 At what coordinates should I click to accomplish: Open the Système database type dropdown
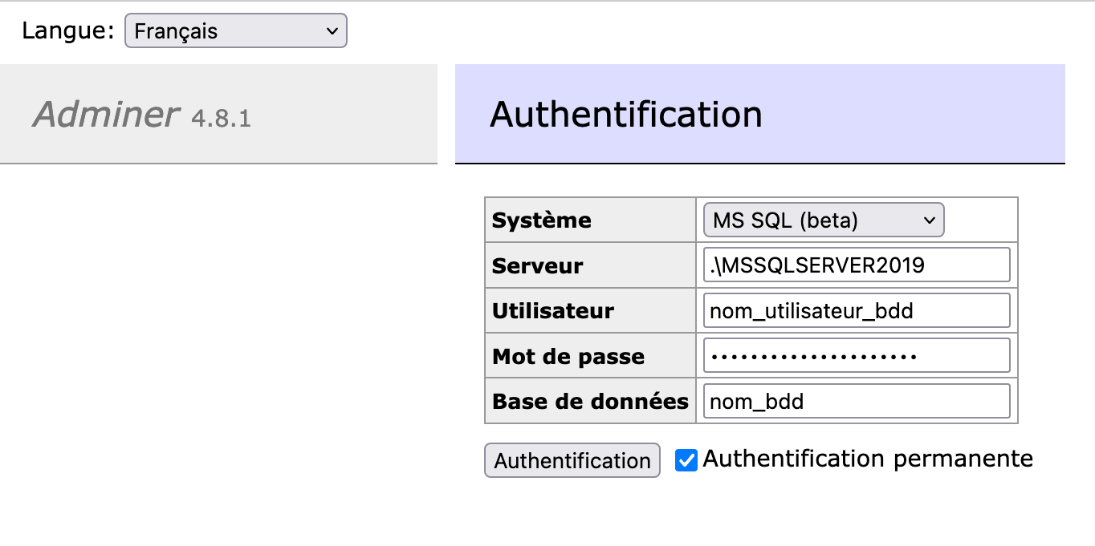pos(824,220)
